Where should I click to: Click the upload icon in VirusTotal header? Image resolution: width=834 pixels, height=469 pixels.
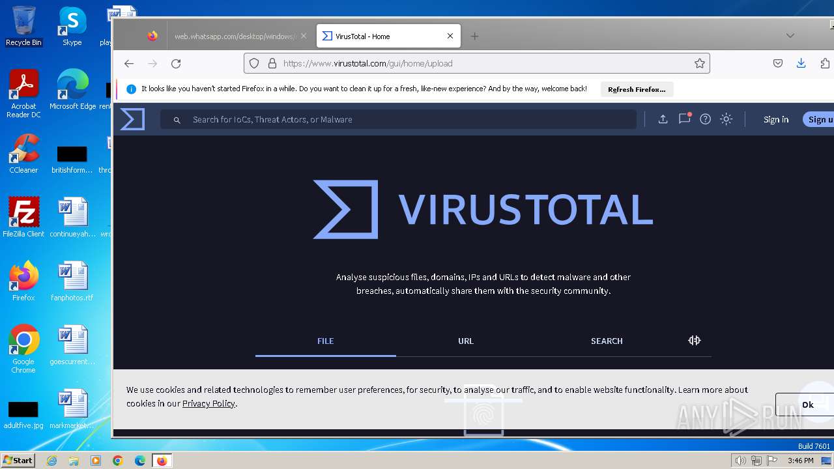pyautogui.click(x=663, y=119)
